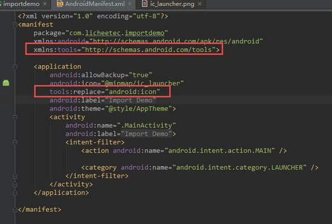Click the activity label "Import Demo" value
The width and height of the screenshot is (332, 224).
147,134
